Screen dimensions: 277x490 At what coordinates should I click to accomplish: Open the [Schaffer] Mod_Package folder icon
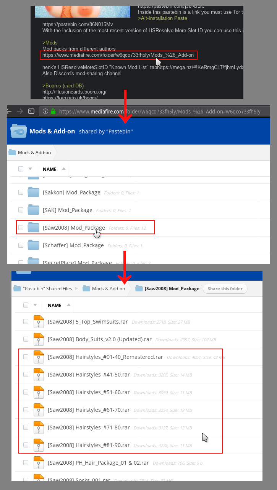(34, 245)
